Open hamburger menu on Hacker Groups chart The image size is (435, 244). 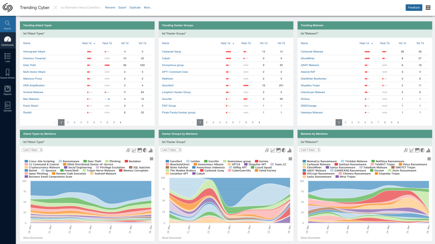tap(290, 159)
